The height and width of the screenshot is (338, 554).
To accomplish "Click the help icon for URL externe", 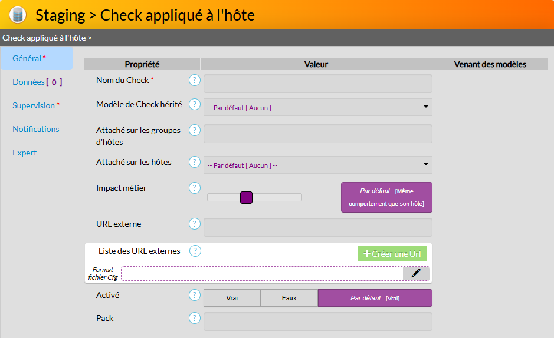I will [195, 224].
